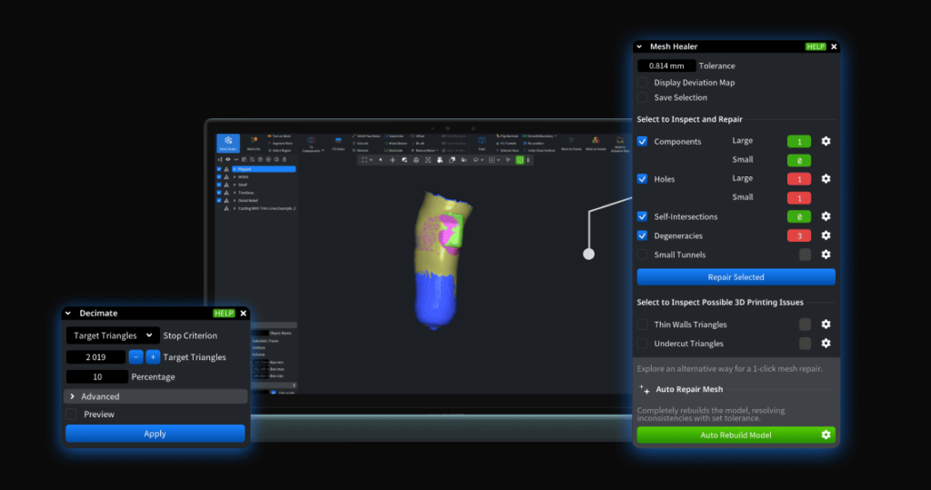Click the Self-Intersections settings gear
The height and width of the screenshot is (490, 931).
click(x=826, y=216)
